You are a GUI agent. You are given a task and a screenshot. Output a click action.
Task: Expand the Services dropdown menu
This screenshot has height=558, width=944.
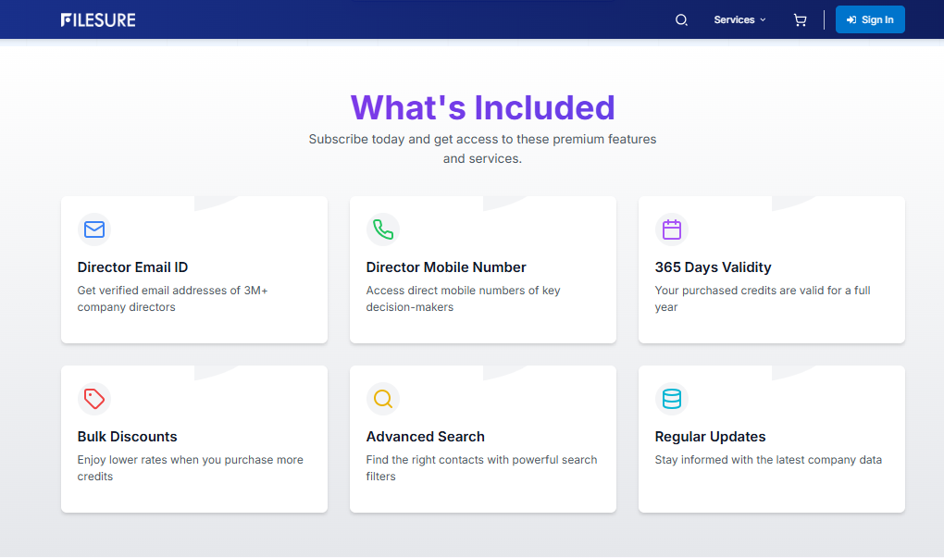(734, 19)
